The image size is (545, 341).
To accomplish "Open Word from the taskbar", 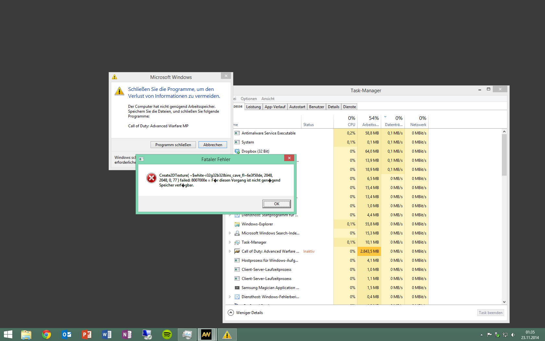I will 107,335.
